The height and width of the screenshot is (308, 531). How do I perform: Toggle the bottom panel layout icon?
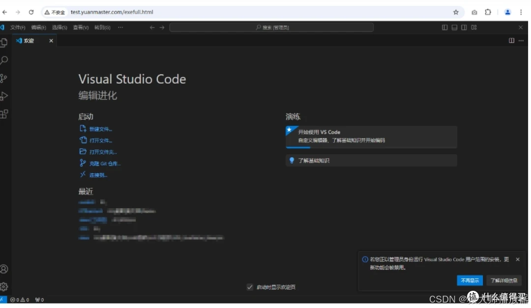click(454, 28)
